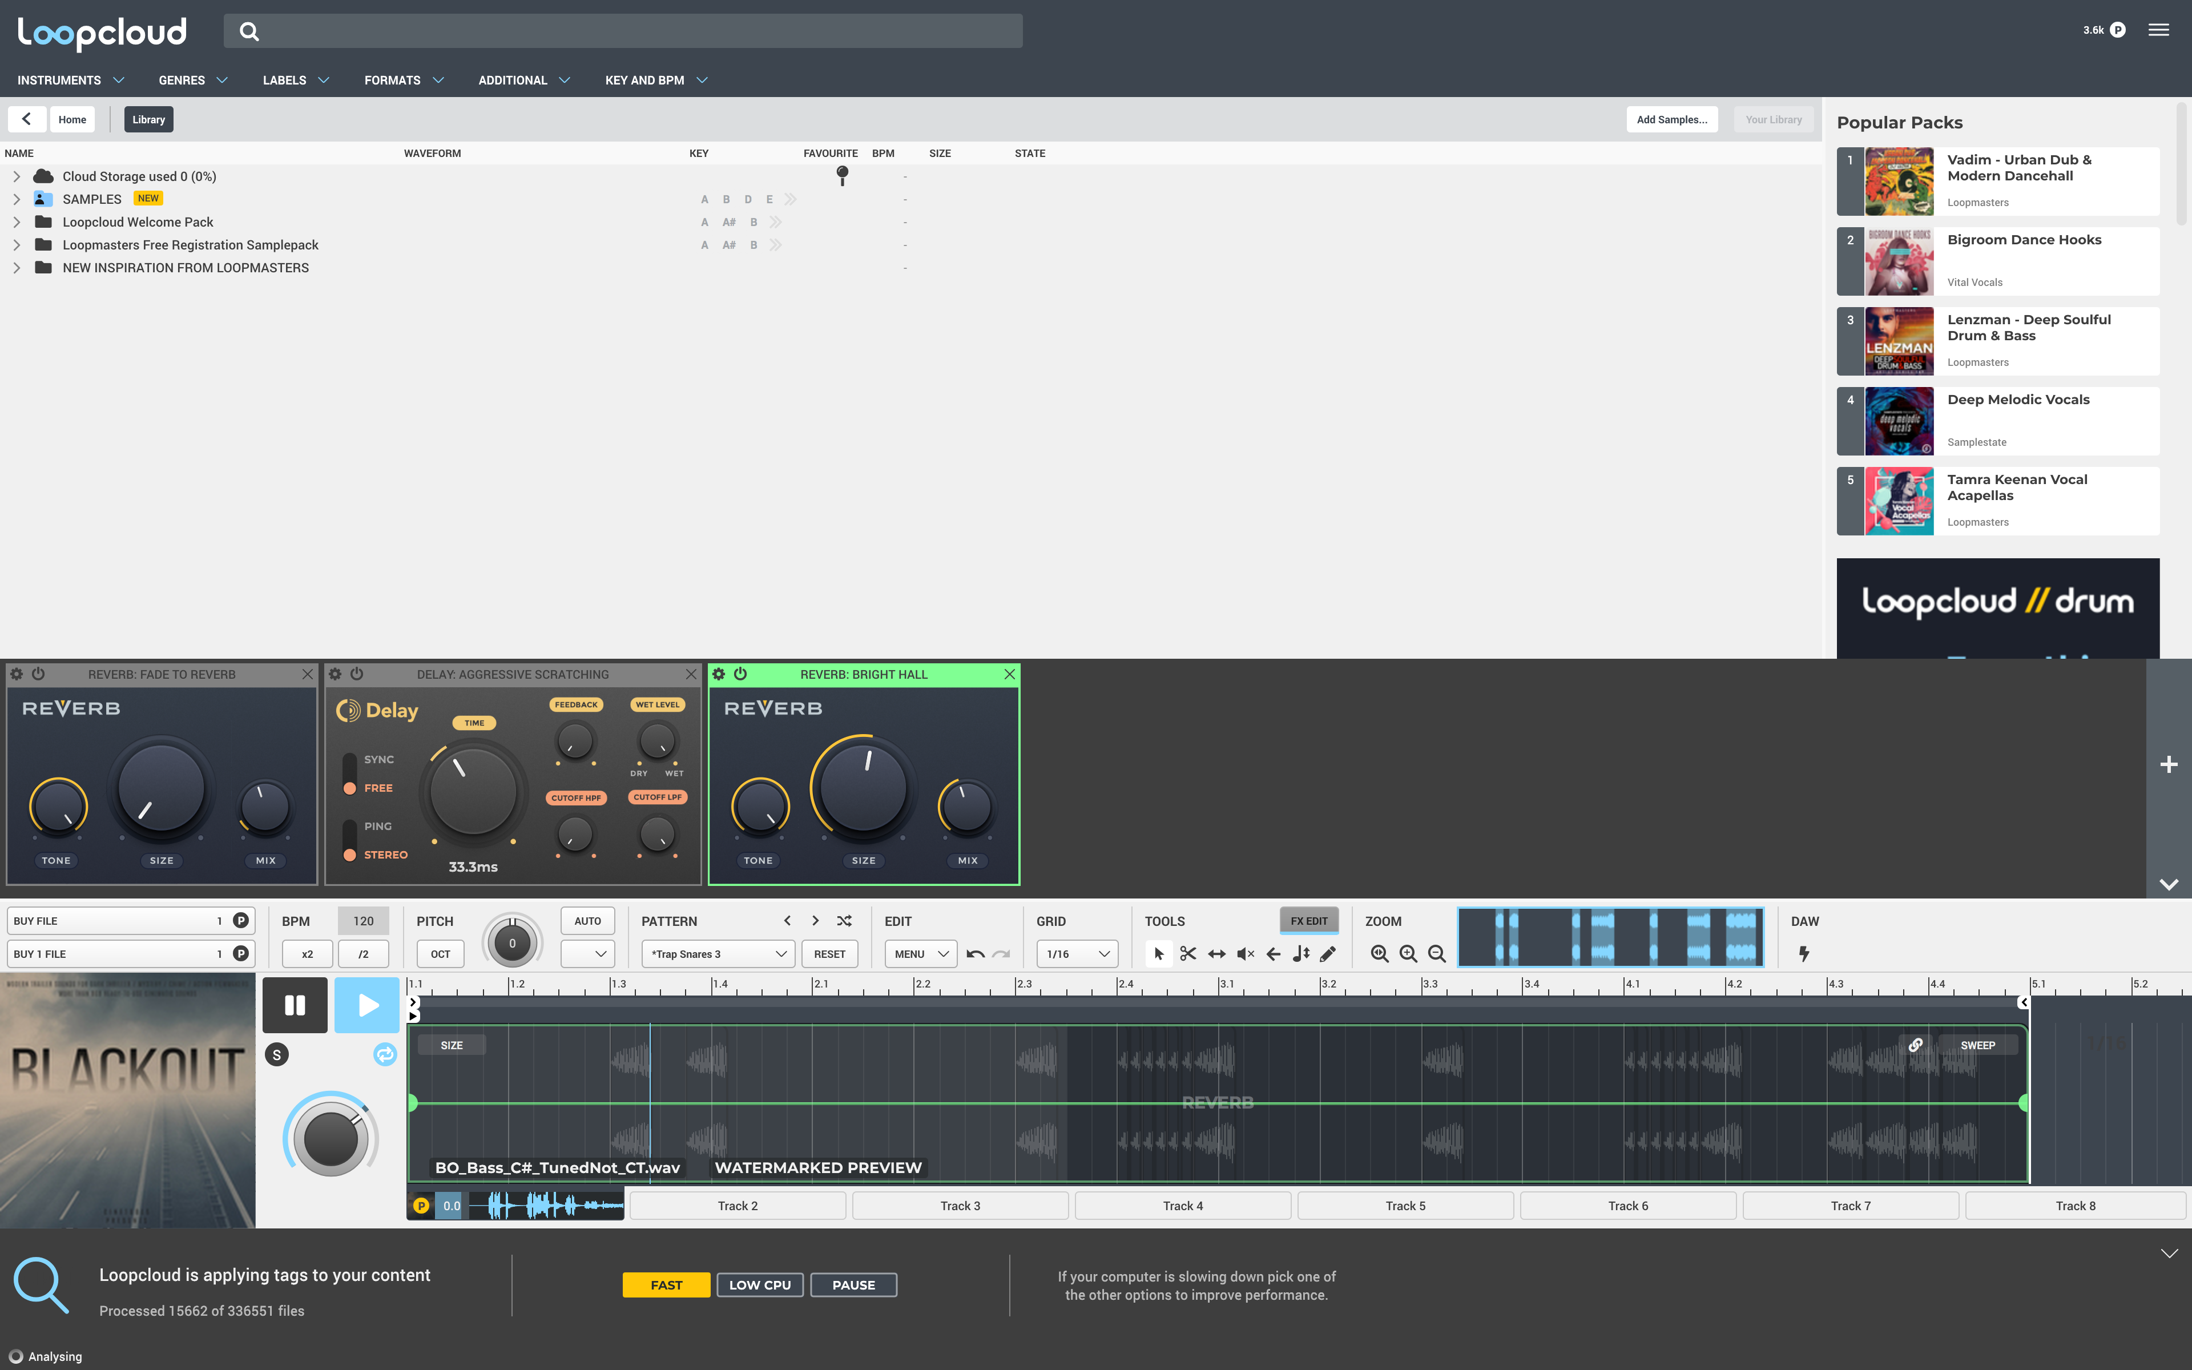Click the pattern RESET button

[x=829, y=954]
